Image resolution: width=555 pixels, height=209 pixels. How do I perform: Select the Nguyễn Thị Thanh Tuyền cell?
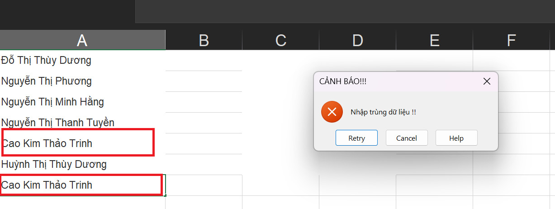coord(57,123)
